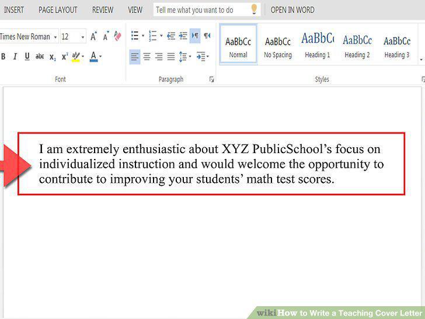Screen dimensions: 425x319
Task: Click the special indent icon
Action: (x=201, y=57)
